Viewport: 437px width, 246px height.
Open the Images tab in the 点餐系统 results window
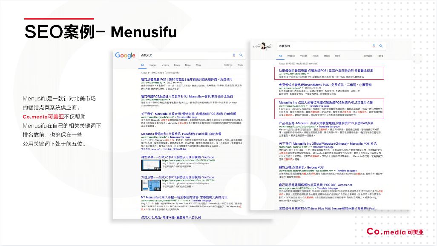pyautogui.click(x=291, y=56)
